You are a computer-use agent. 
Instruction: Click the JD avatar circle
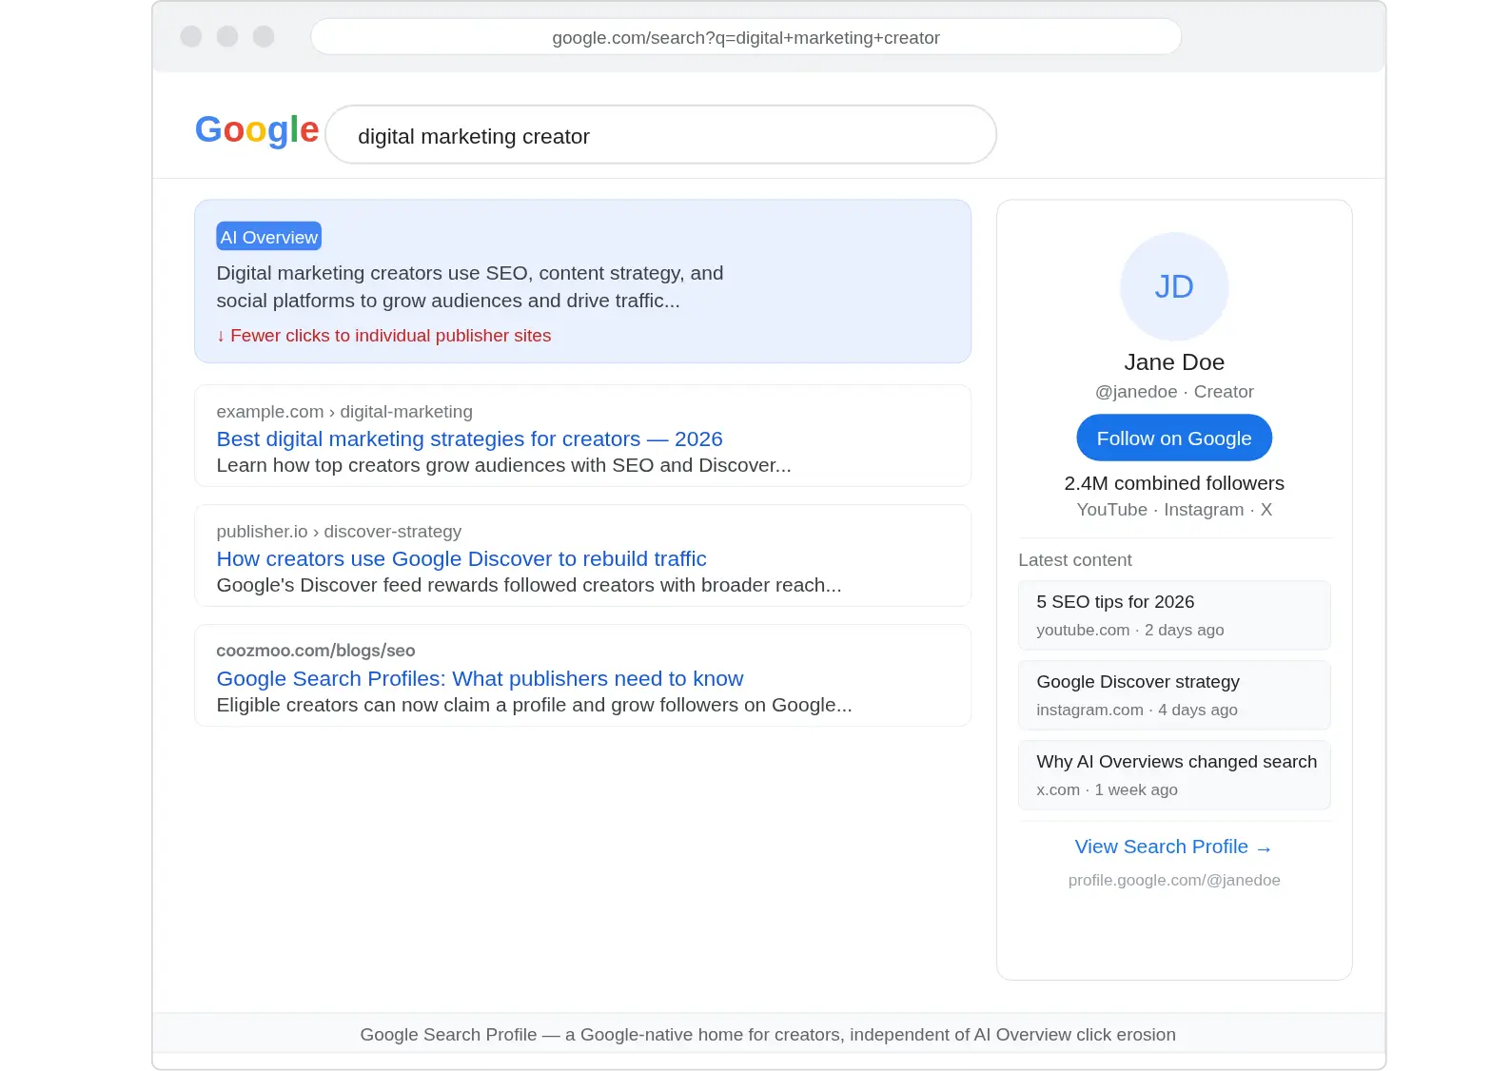click(x=1174, y=286)
